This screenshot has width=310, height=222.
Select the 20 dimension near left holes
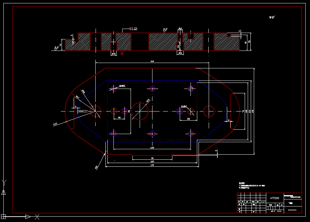pyautogui.click(x=119, y=118)
